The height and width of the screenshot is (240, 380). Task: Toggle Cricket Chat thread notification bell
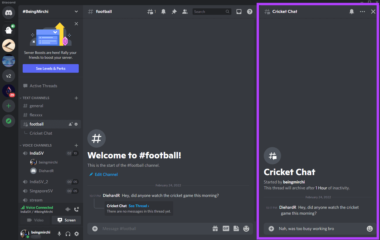tap(352, 12)
